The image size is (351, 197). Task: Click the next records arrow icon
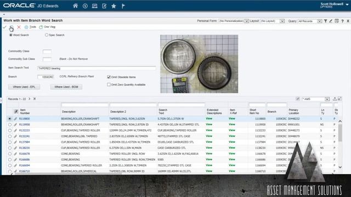tap(29, 99)
